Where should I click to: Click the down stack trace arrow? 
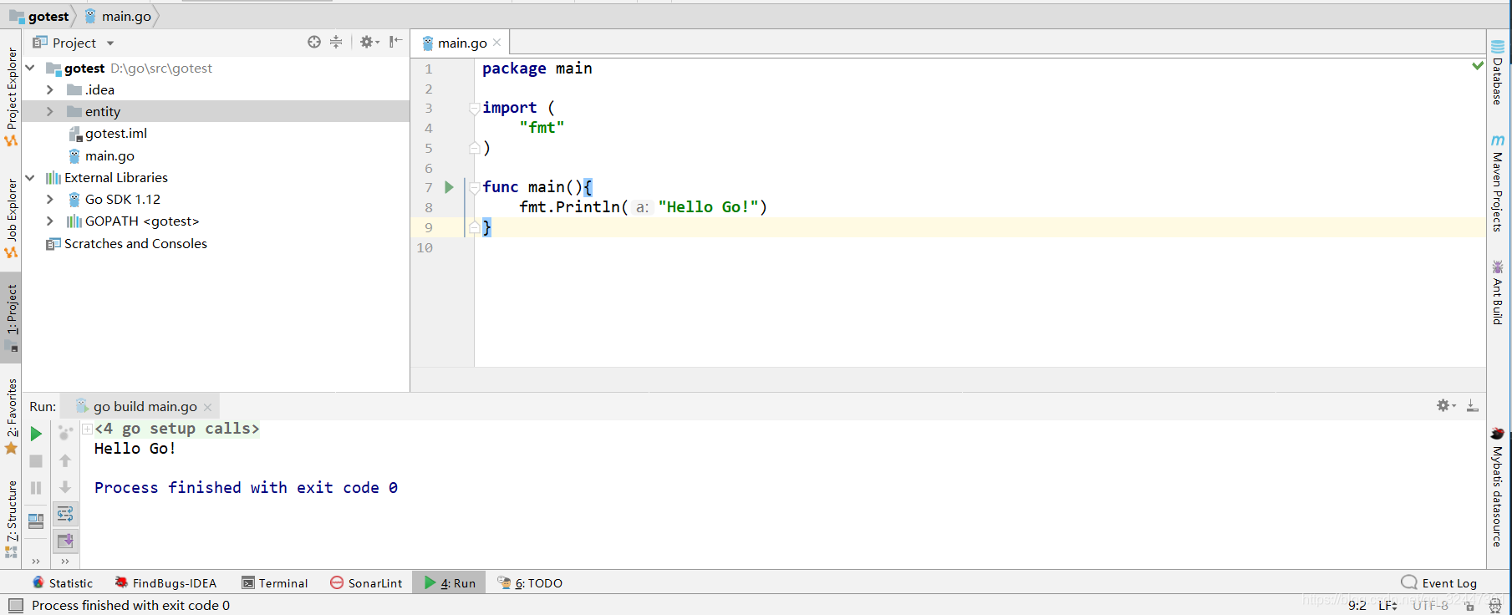click(x=65, y=488)
